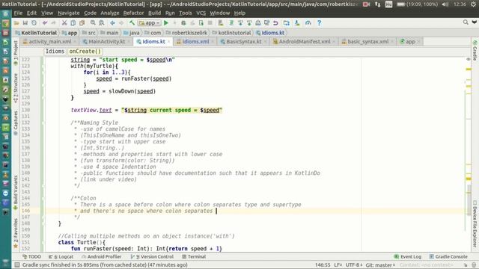This screenshot has height=269, width=479.
Task: Switch to AndroidManifest.xml tab
Action: [x=305, y=42]
